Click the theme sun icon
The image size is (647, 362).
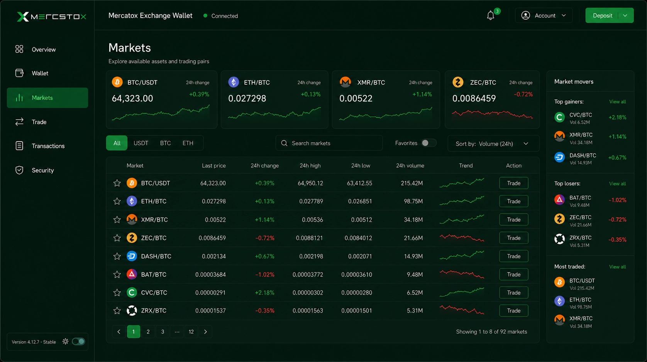click(65, 342)
